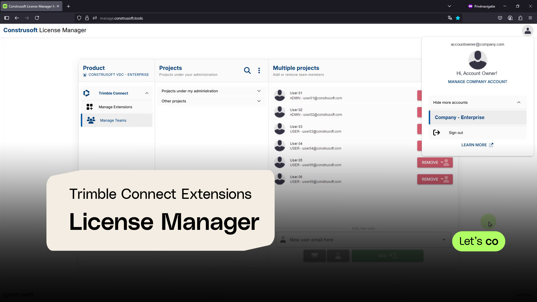The image size is (537, 302).
Task: Click the Pocket save icon in toolbar
Action: coord(500,18)
